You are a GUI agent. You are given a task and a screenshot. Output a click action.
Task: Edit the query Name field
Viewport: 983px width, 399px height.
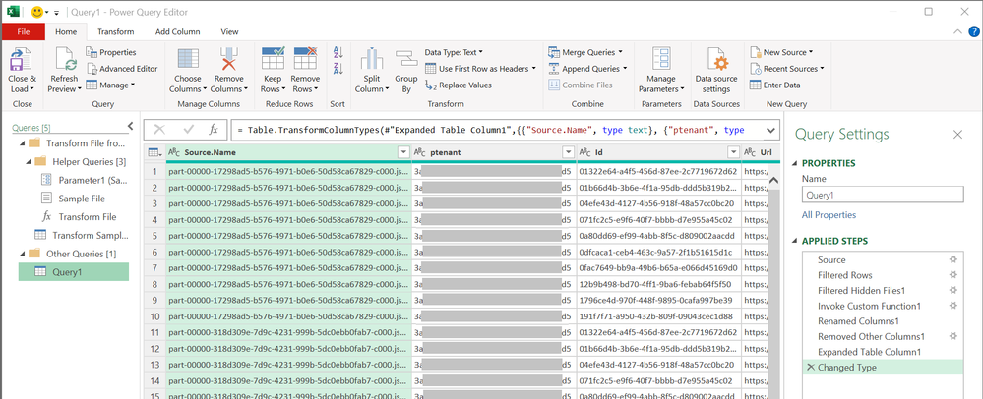click(882, 195)
